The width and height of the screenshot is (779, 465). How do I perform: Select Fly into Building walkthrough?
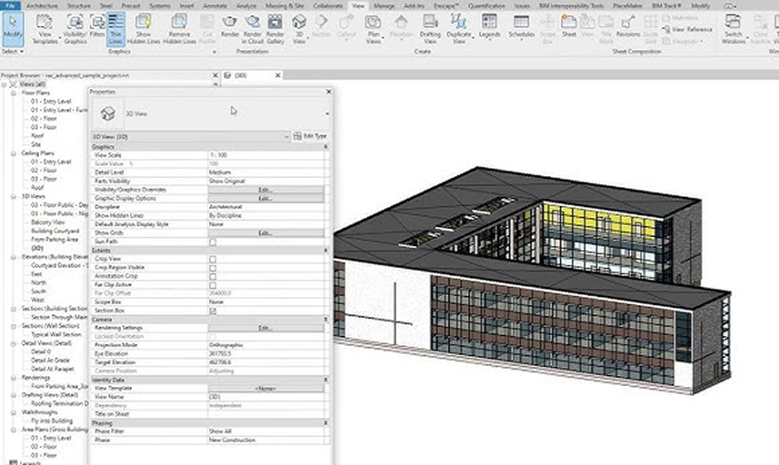(x=52, y=420)
